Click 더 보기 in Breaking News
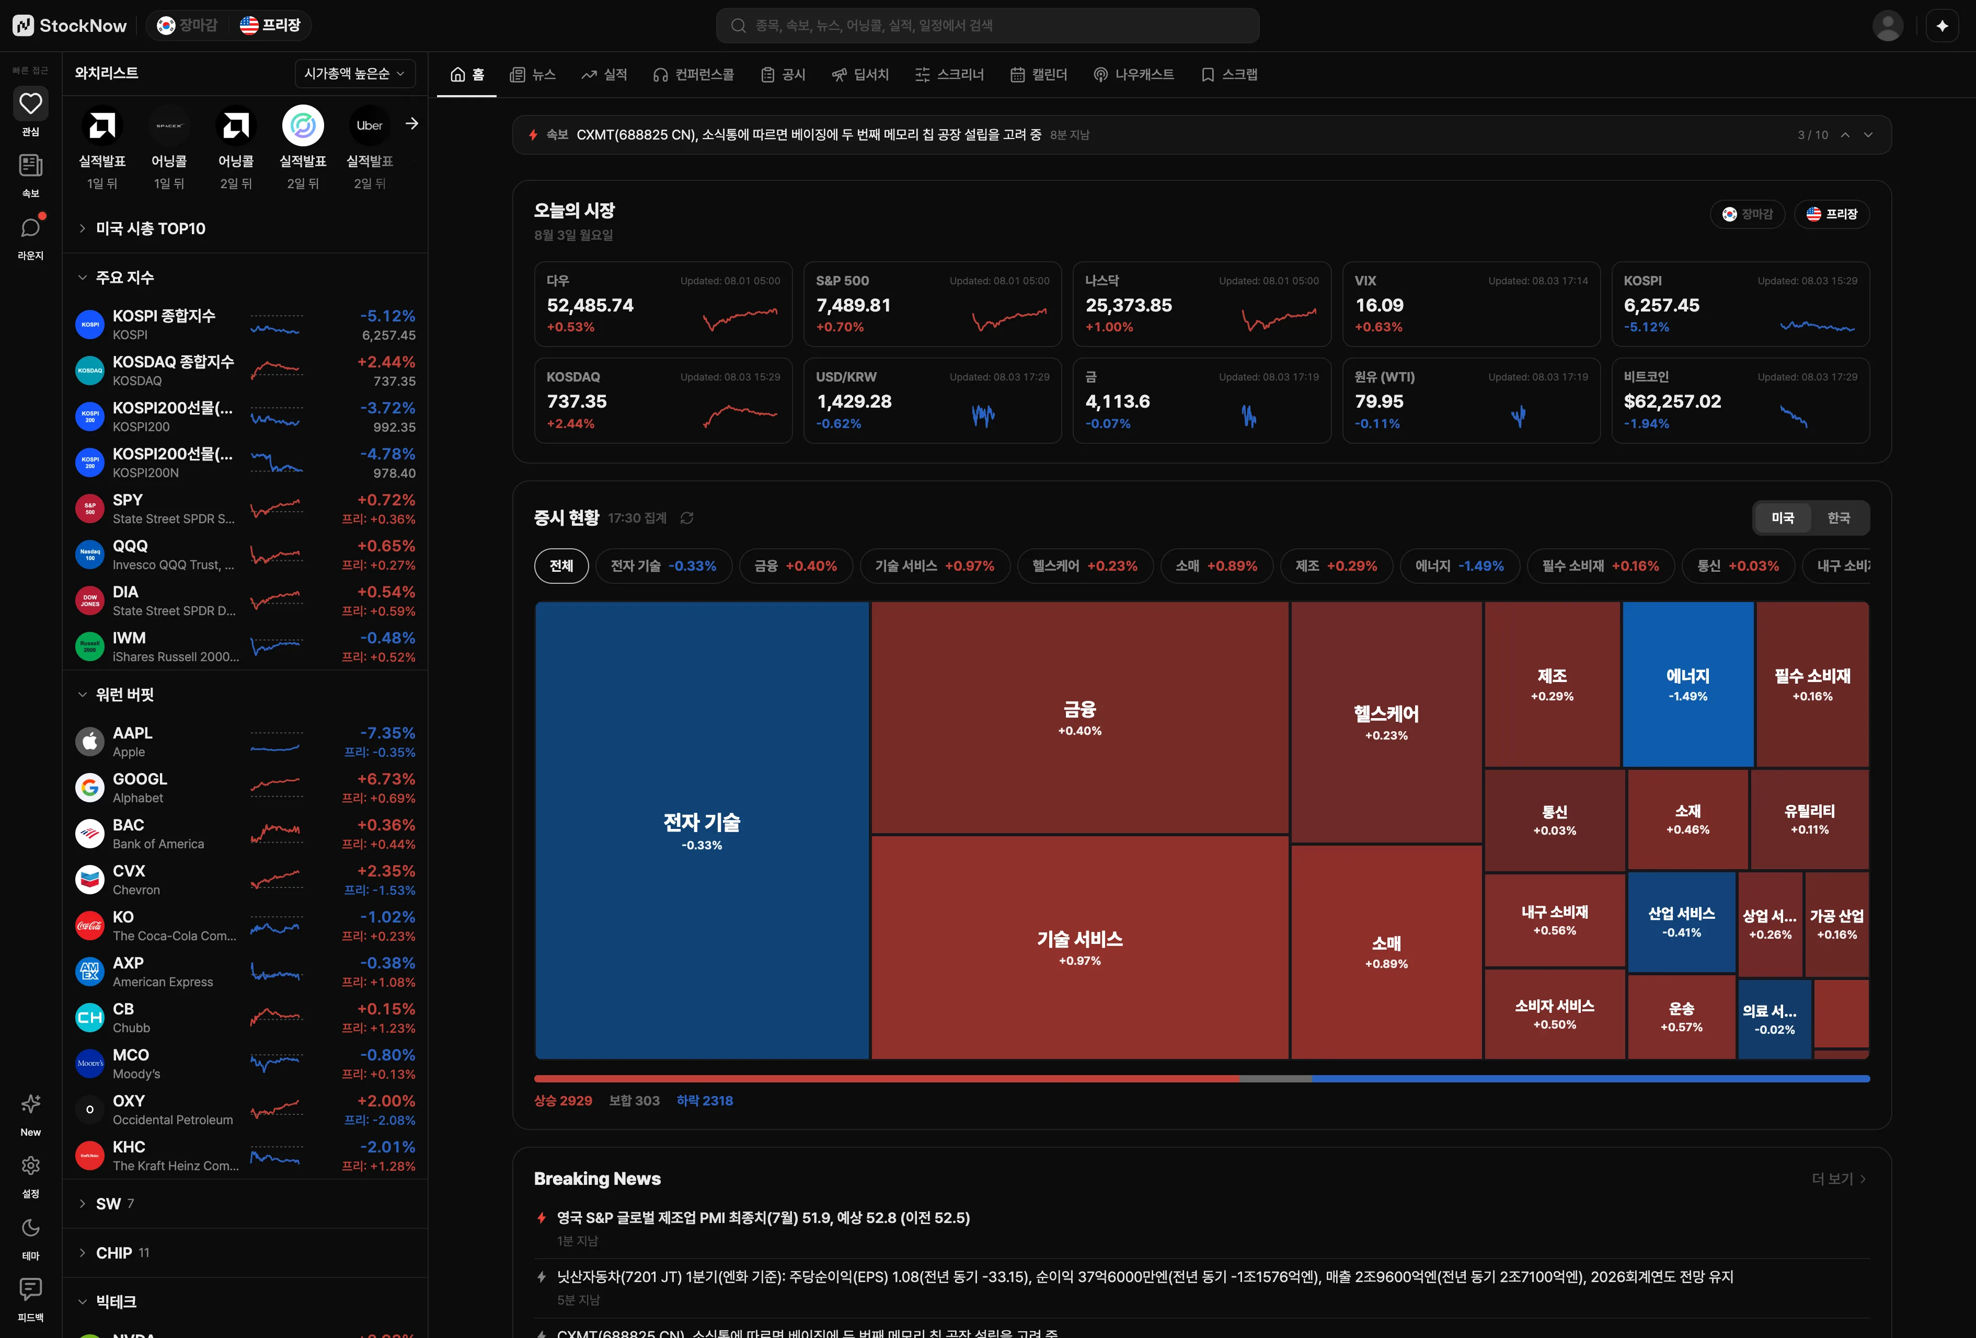The width and height of the screenshot is (1976, 1338). point(1839,1179)
